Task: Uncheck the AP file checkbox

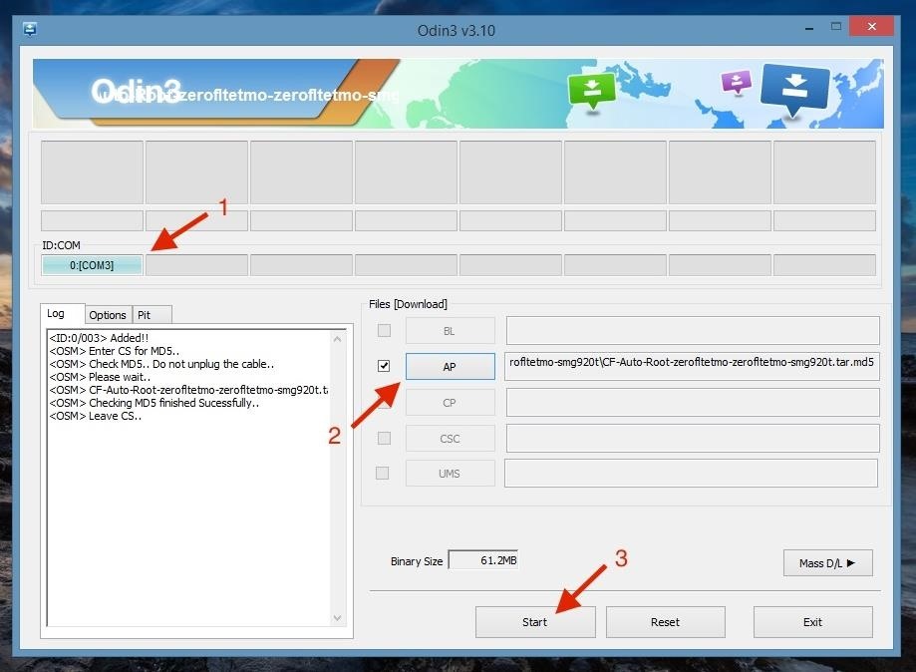Action: click(384, 366)
